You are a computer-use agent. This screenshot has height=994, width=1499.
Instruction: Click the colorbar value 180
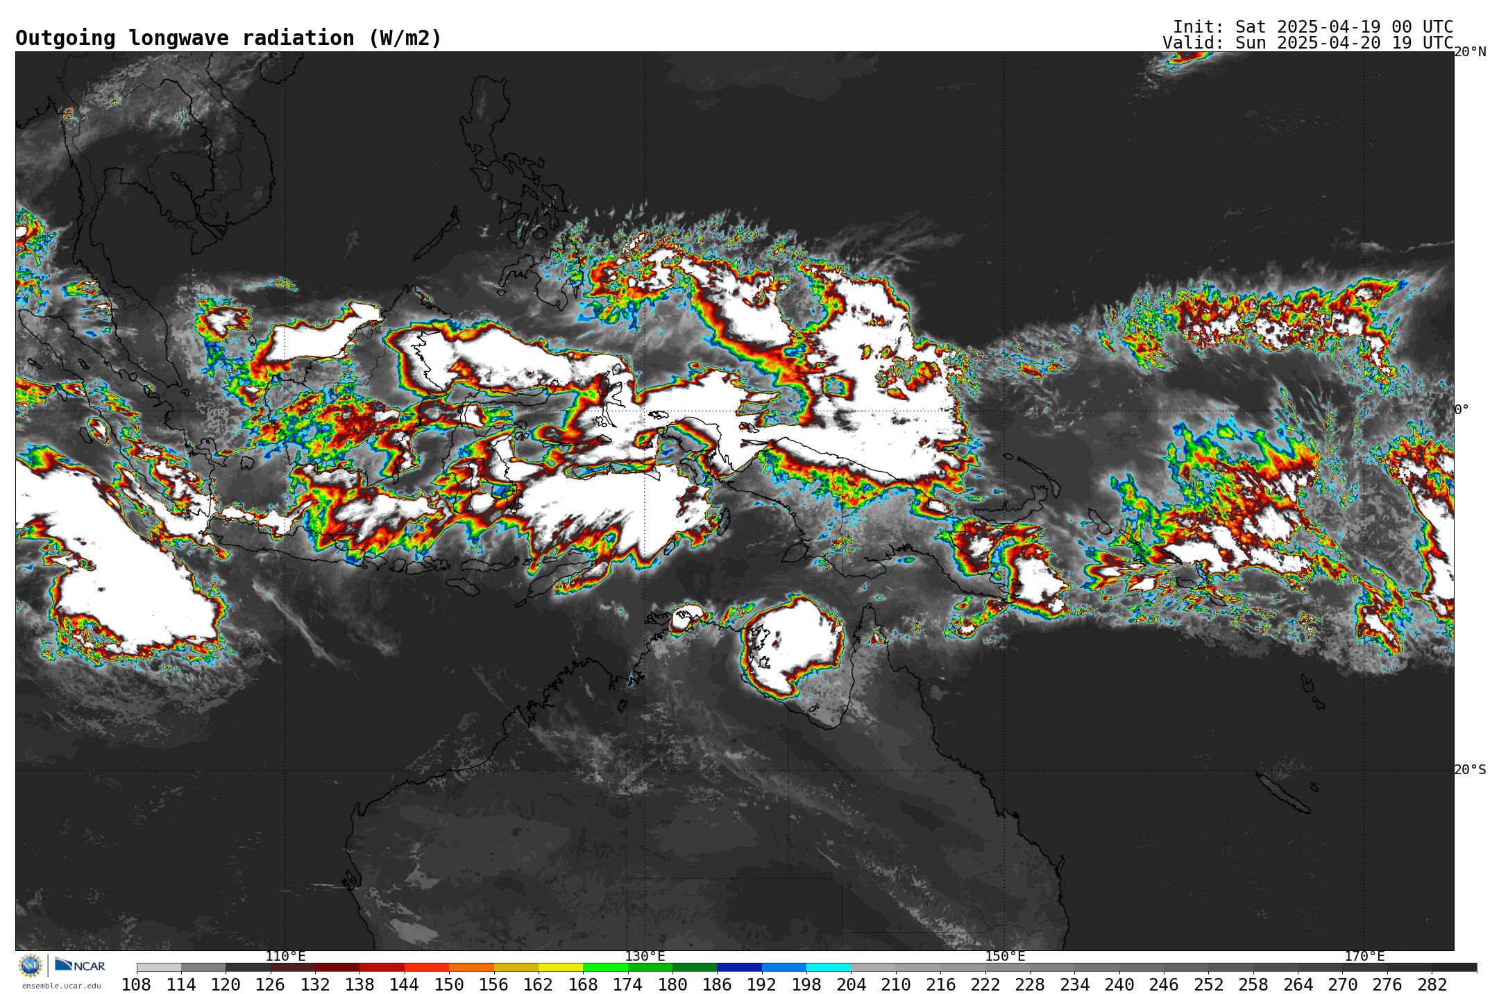[x=672, y=984]
